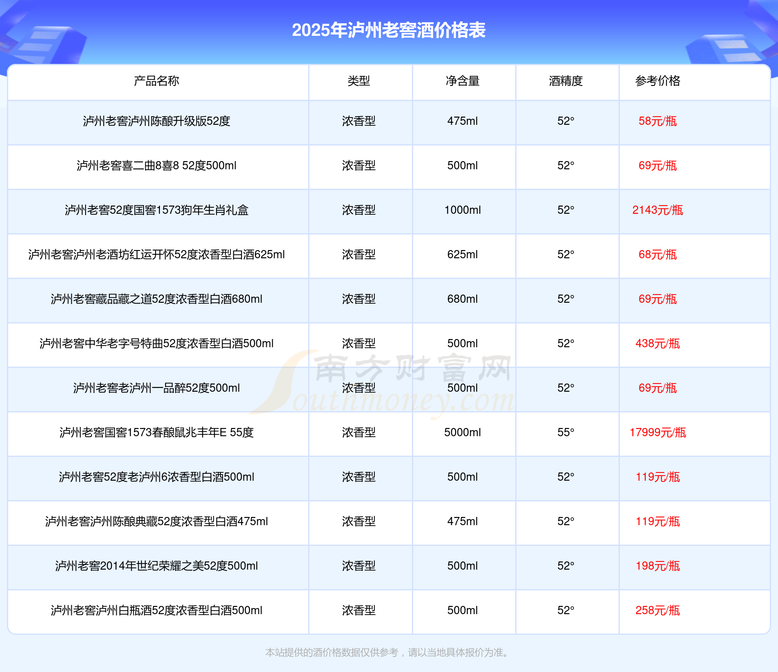Click the 浓香型 type for 国窖1573狗年生肖礼盒
Image resolution: width=778 pixels, height=672 pixels.
pyautogui.click(x=359, y=210)
